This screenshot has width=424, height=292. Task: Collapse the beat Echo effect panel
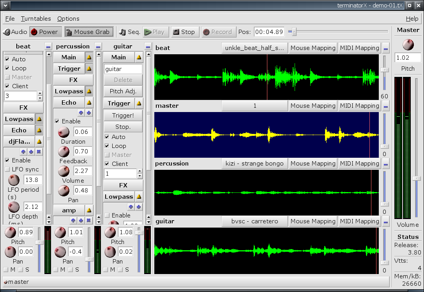[39, 130]
